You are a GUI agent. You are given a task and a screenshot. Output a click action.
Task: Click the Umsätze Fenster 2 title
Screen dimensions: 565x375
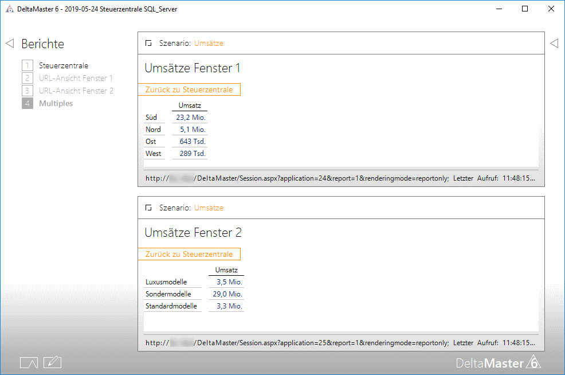193,233
